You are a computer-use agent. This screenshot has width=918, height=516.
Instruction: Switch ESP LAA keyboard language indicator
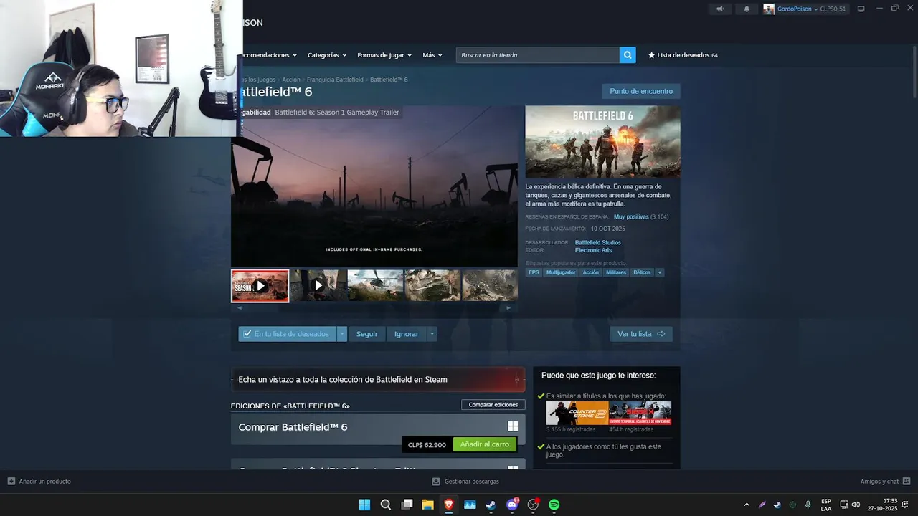[x=826, y=505]
